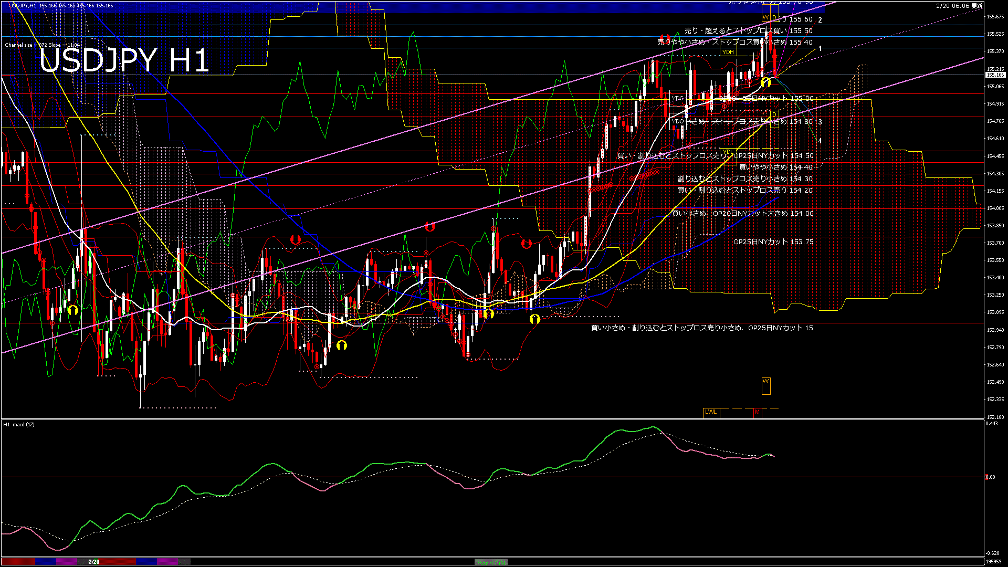This screenshot has width=1008, height=567.
Task: Click the LWL level marker box
Action: click(x=712, y=413)
